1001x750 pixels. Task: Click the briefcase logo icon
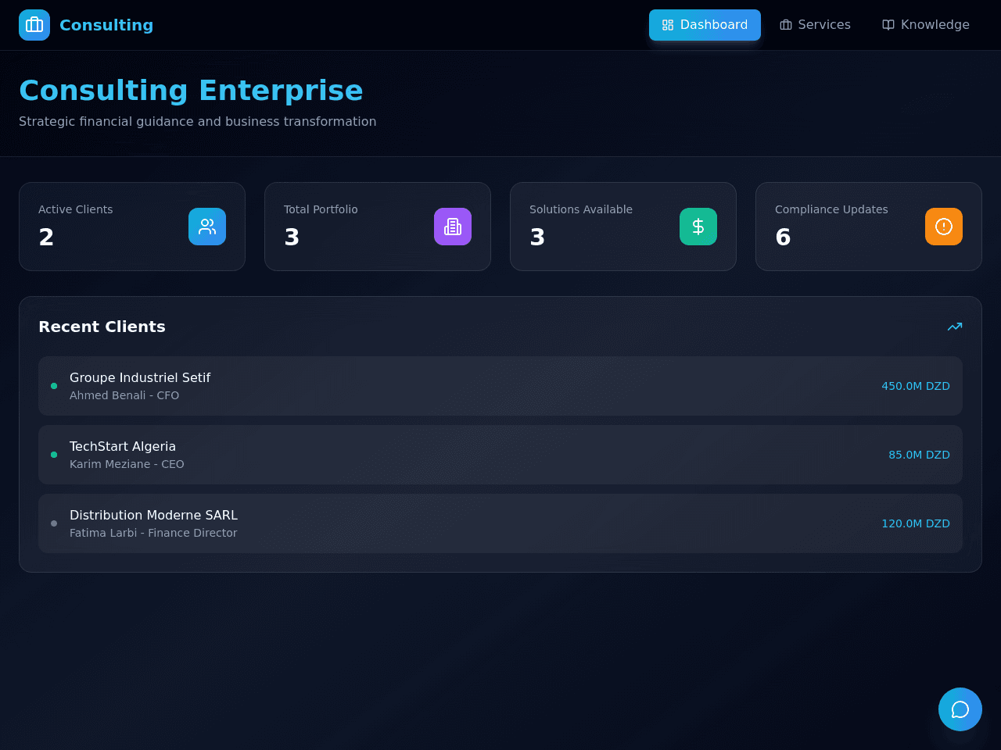pos(34,25)
